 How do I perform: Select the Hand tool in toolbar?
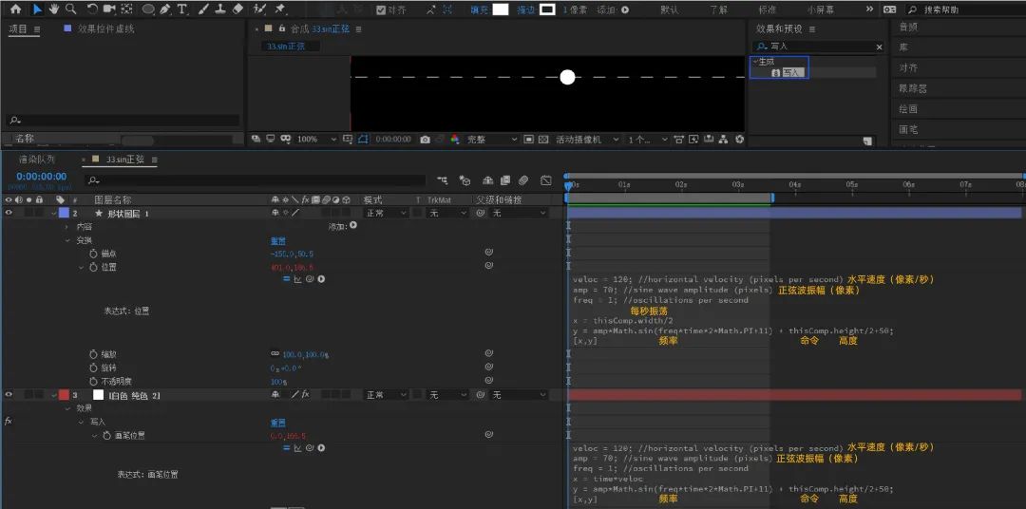click(x=53, y=9)
